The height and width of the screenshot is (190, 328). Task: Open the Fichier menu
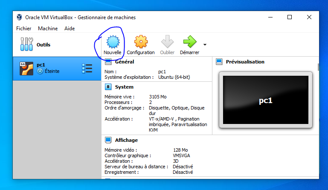point(23,29)
